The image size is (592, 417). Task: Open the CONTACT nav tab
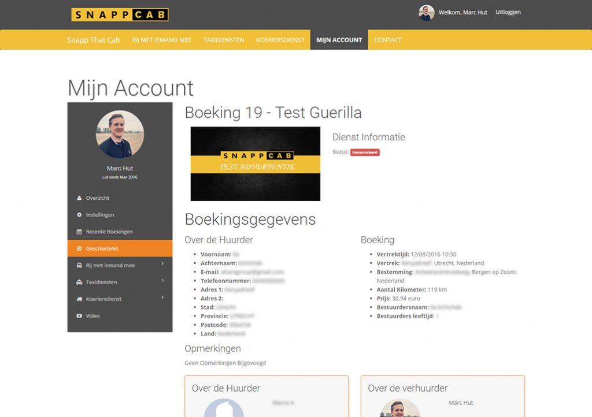coord(388,40)
